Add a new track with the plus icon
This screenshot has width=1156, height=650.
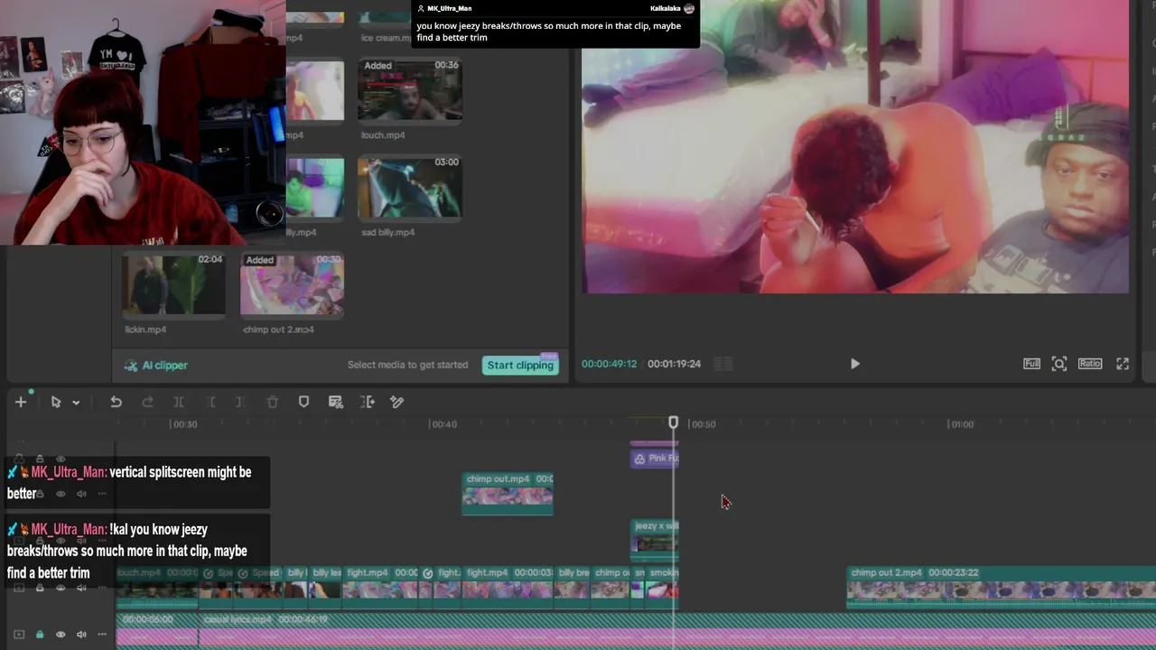coord(21,402)
